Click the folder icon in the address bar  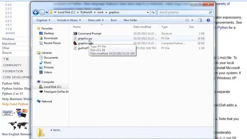point(51,12)
